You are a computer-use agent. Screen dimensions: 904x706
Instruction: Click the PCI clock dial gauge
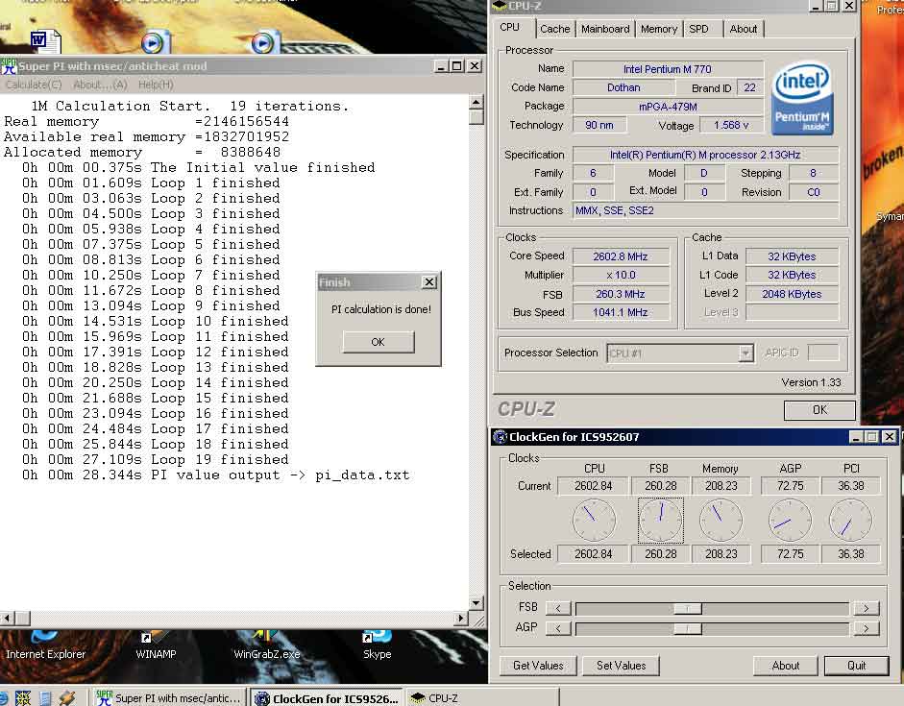click(x=850, y=521)
